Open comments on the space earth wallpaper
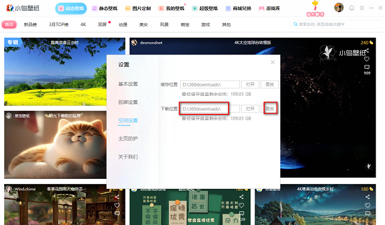This screenshot has height=225, width=385. click(x=367, y=67)
